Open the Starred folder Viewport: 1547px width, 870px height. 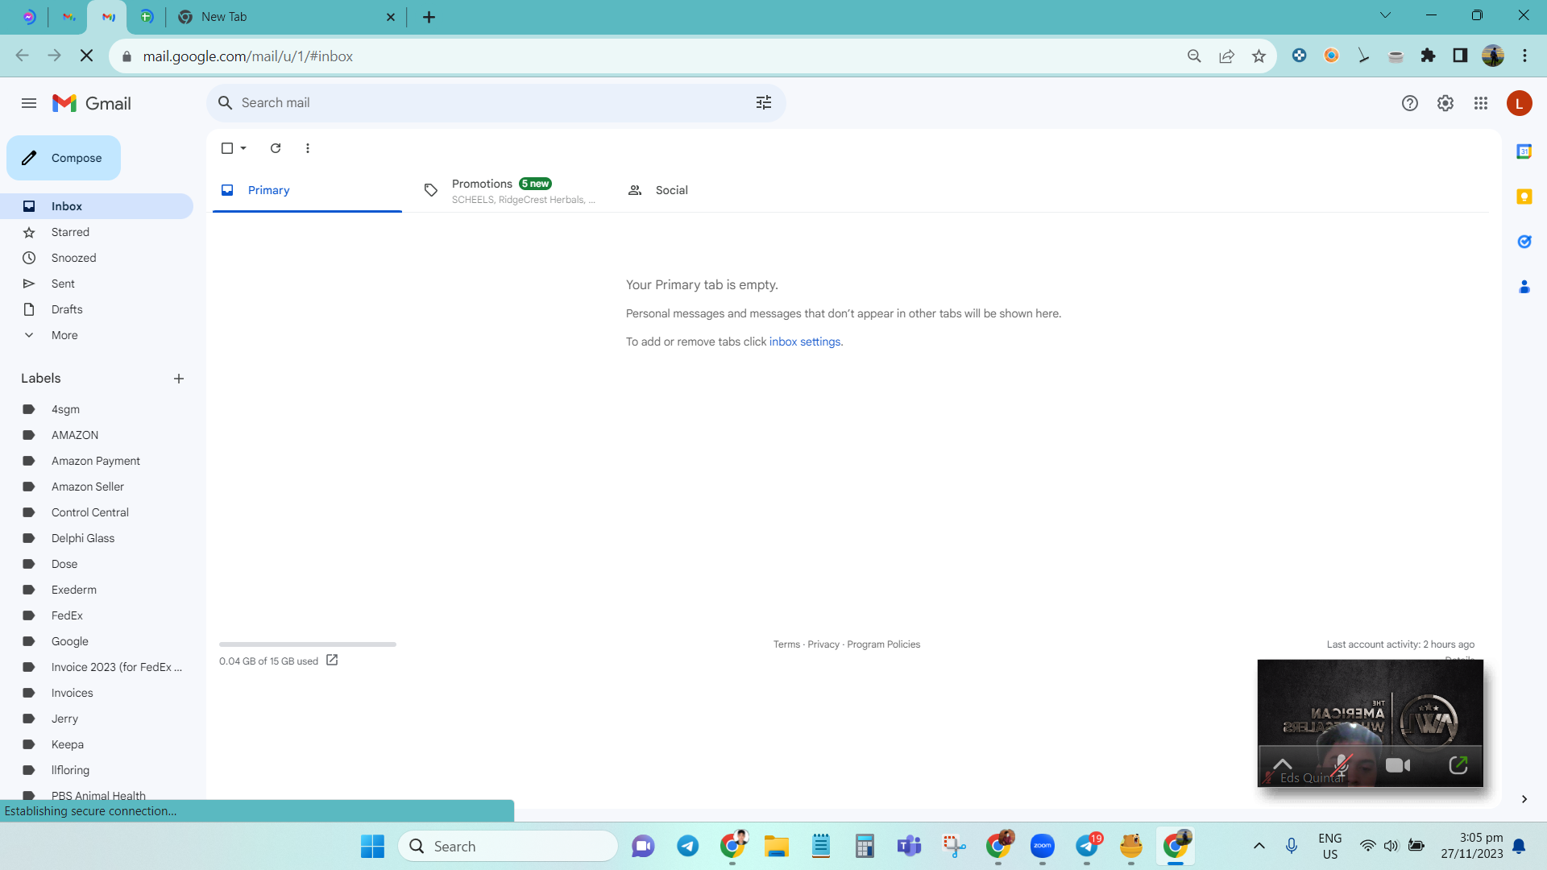(97, 232)
